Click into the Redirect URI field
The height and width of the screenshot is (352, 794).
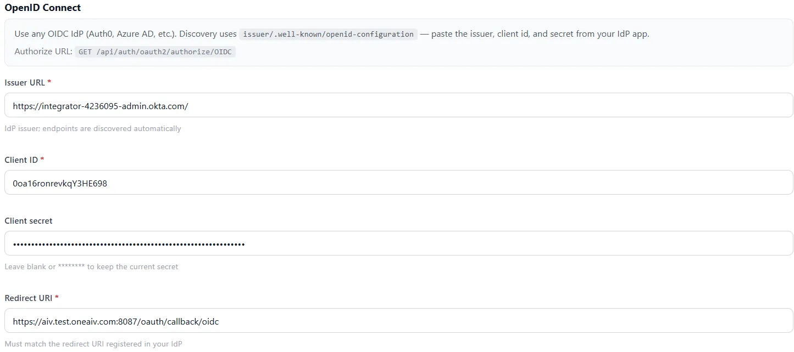[398, 320]
